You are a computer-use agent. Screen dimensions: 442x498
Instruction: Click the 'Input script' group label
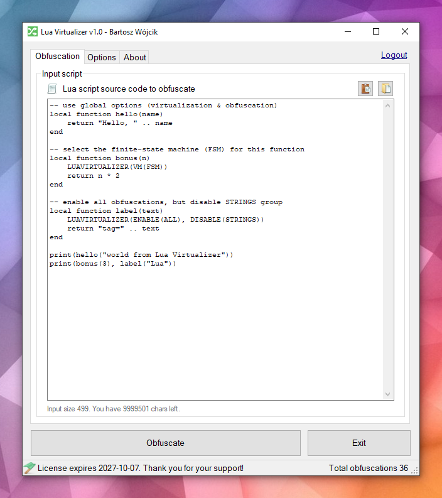click(62, 73)
